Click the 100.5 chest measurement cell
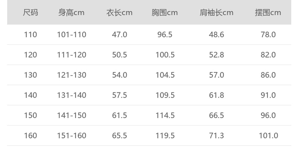Screen dimensions: 298x162 click(x=165, y=55)
